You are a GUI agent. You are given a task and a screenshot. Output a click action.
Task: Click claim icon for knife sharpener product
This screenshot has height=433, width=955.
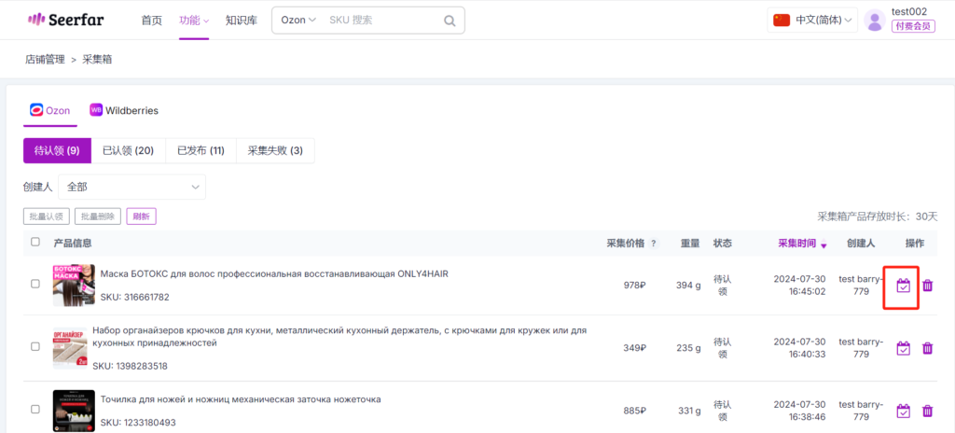[902, 411]
